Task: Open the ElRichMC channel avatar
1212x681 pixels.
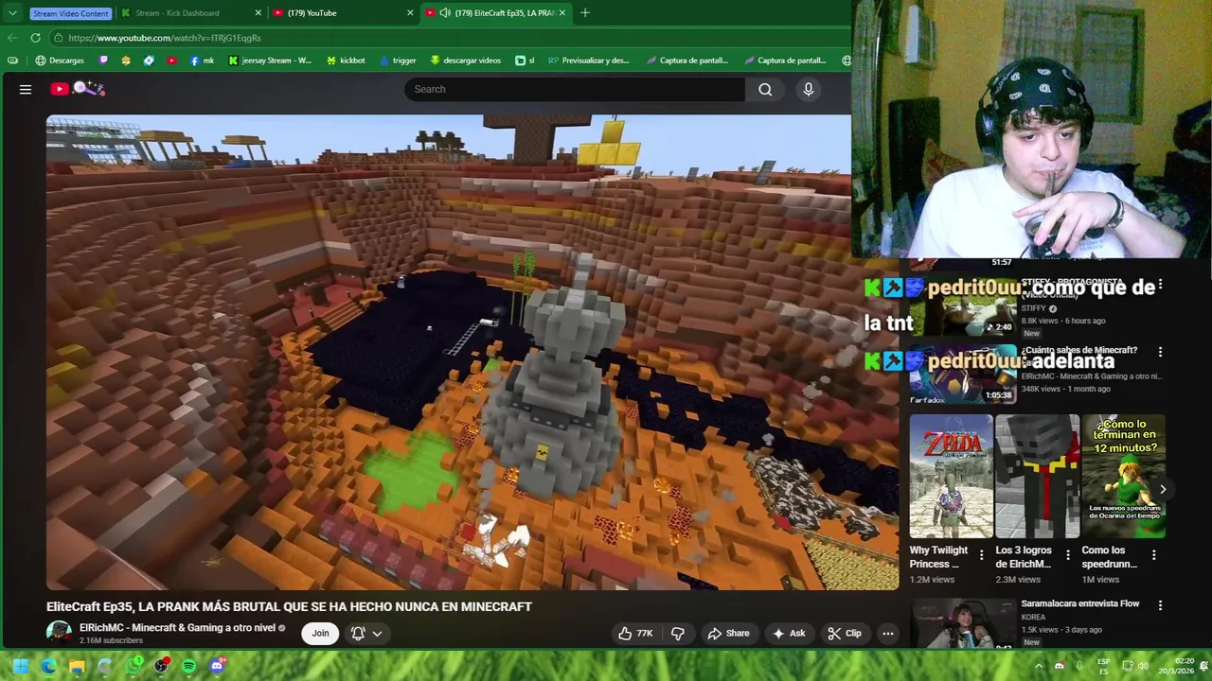Action: pos(59,633)
